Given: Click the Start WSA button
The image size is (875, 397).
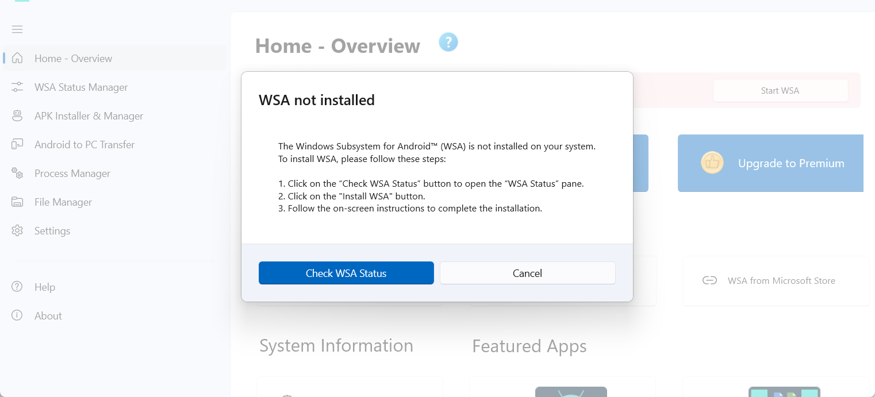Looking at the screenshot, I should tap(780, 91).
